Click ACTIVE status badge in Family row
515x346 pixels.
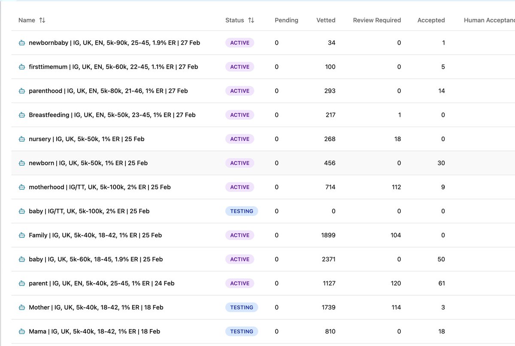coord(240,235)
